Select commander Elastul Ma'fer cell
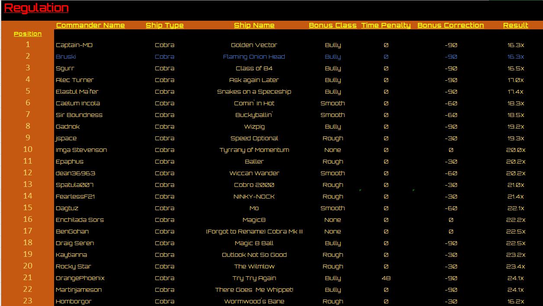Screen dimensions: 543x306 point(77,91)
